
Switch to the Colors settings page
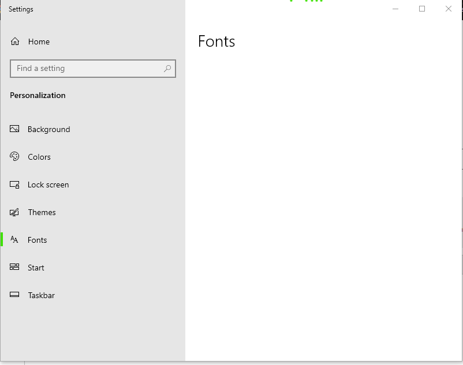39,157
